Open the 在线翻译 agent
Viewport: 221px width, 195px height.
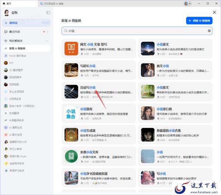[x=27, y=113]
